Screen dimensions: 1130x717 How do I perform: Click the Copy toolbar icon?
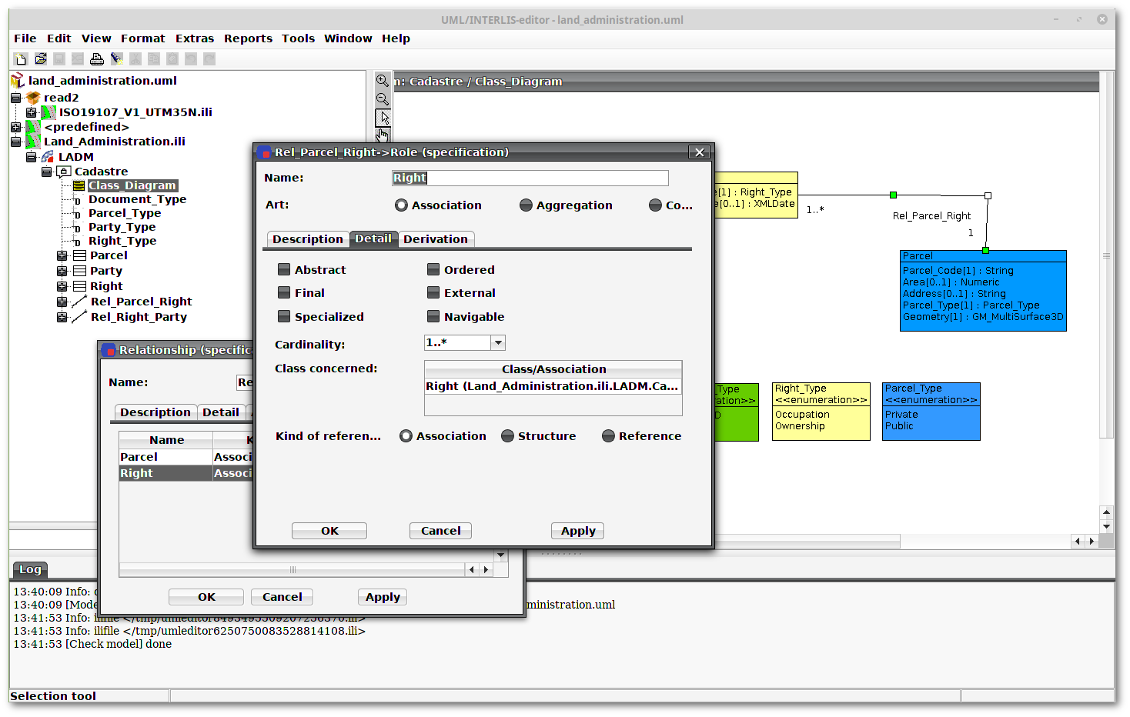(x=154, y=58)
